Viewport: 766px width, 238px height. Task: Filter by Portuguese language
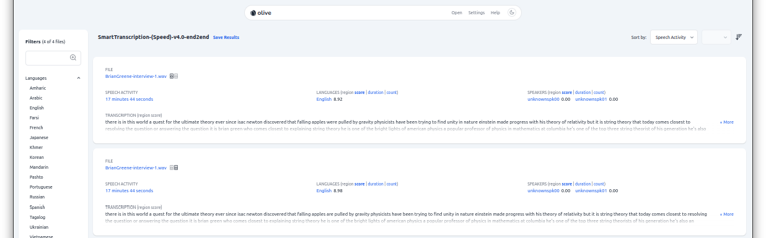tap(41, 187)
